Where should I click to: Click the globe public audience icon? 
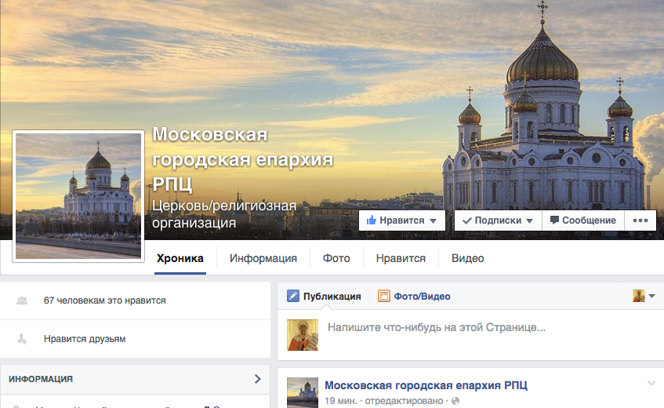(455, 401)
